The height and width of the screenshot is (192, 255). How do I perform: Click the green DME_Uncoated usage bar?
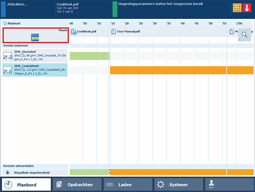click(90, 56)
